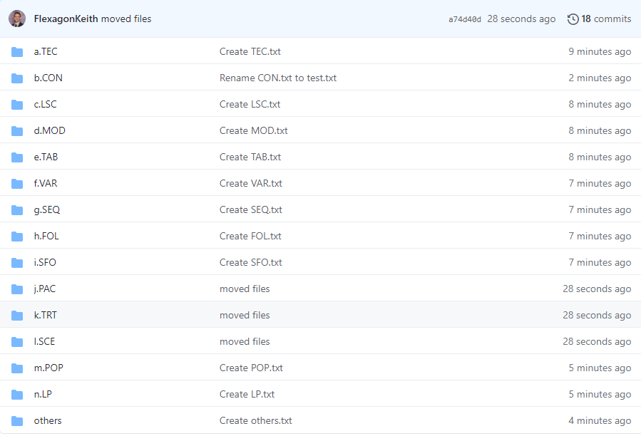
Task: Click '8 minutes ago' in d.MOD row
Action: (600, 130)
